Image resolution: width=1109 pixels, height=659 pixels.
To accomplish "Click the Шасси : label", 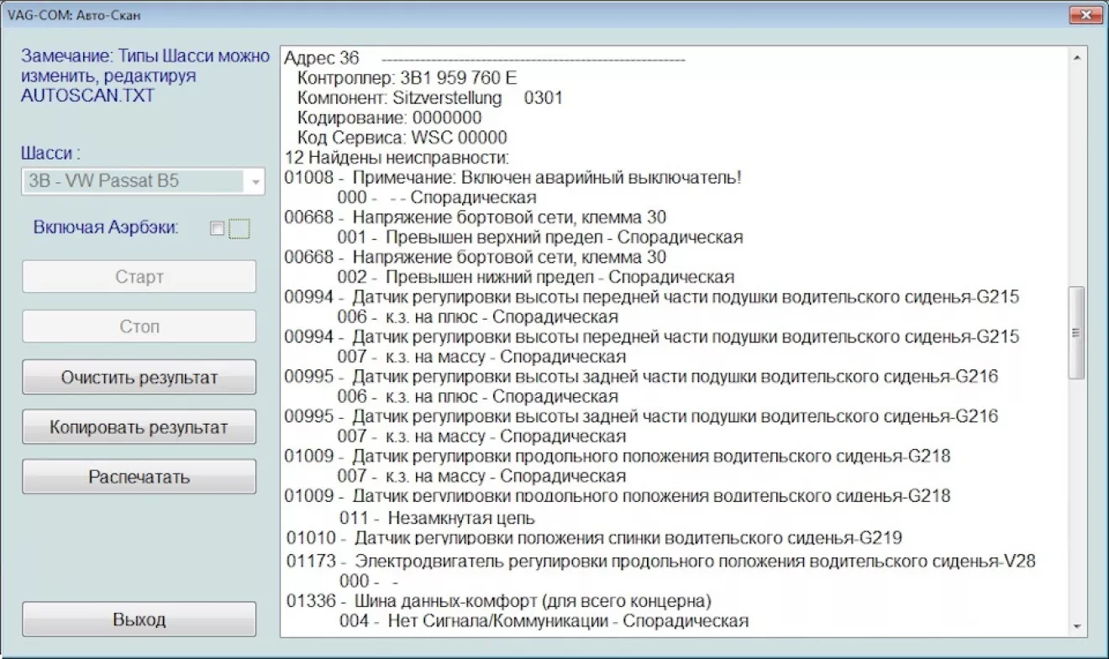I will click(50, 154).
